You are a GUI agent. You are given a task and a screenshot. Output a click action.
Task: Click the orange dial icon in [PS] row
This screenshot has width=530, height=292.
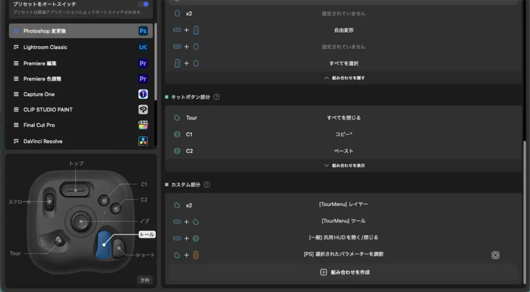pos(195,255)
